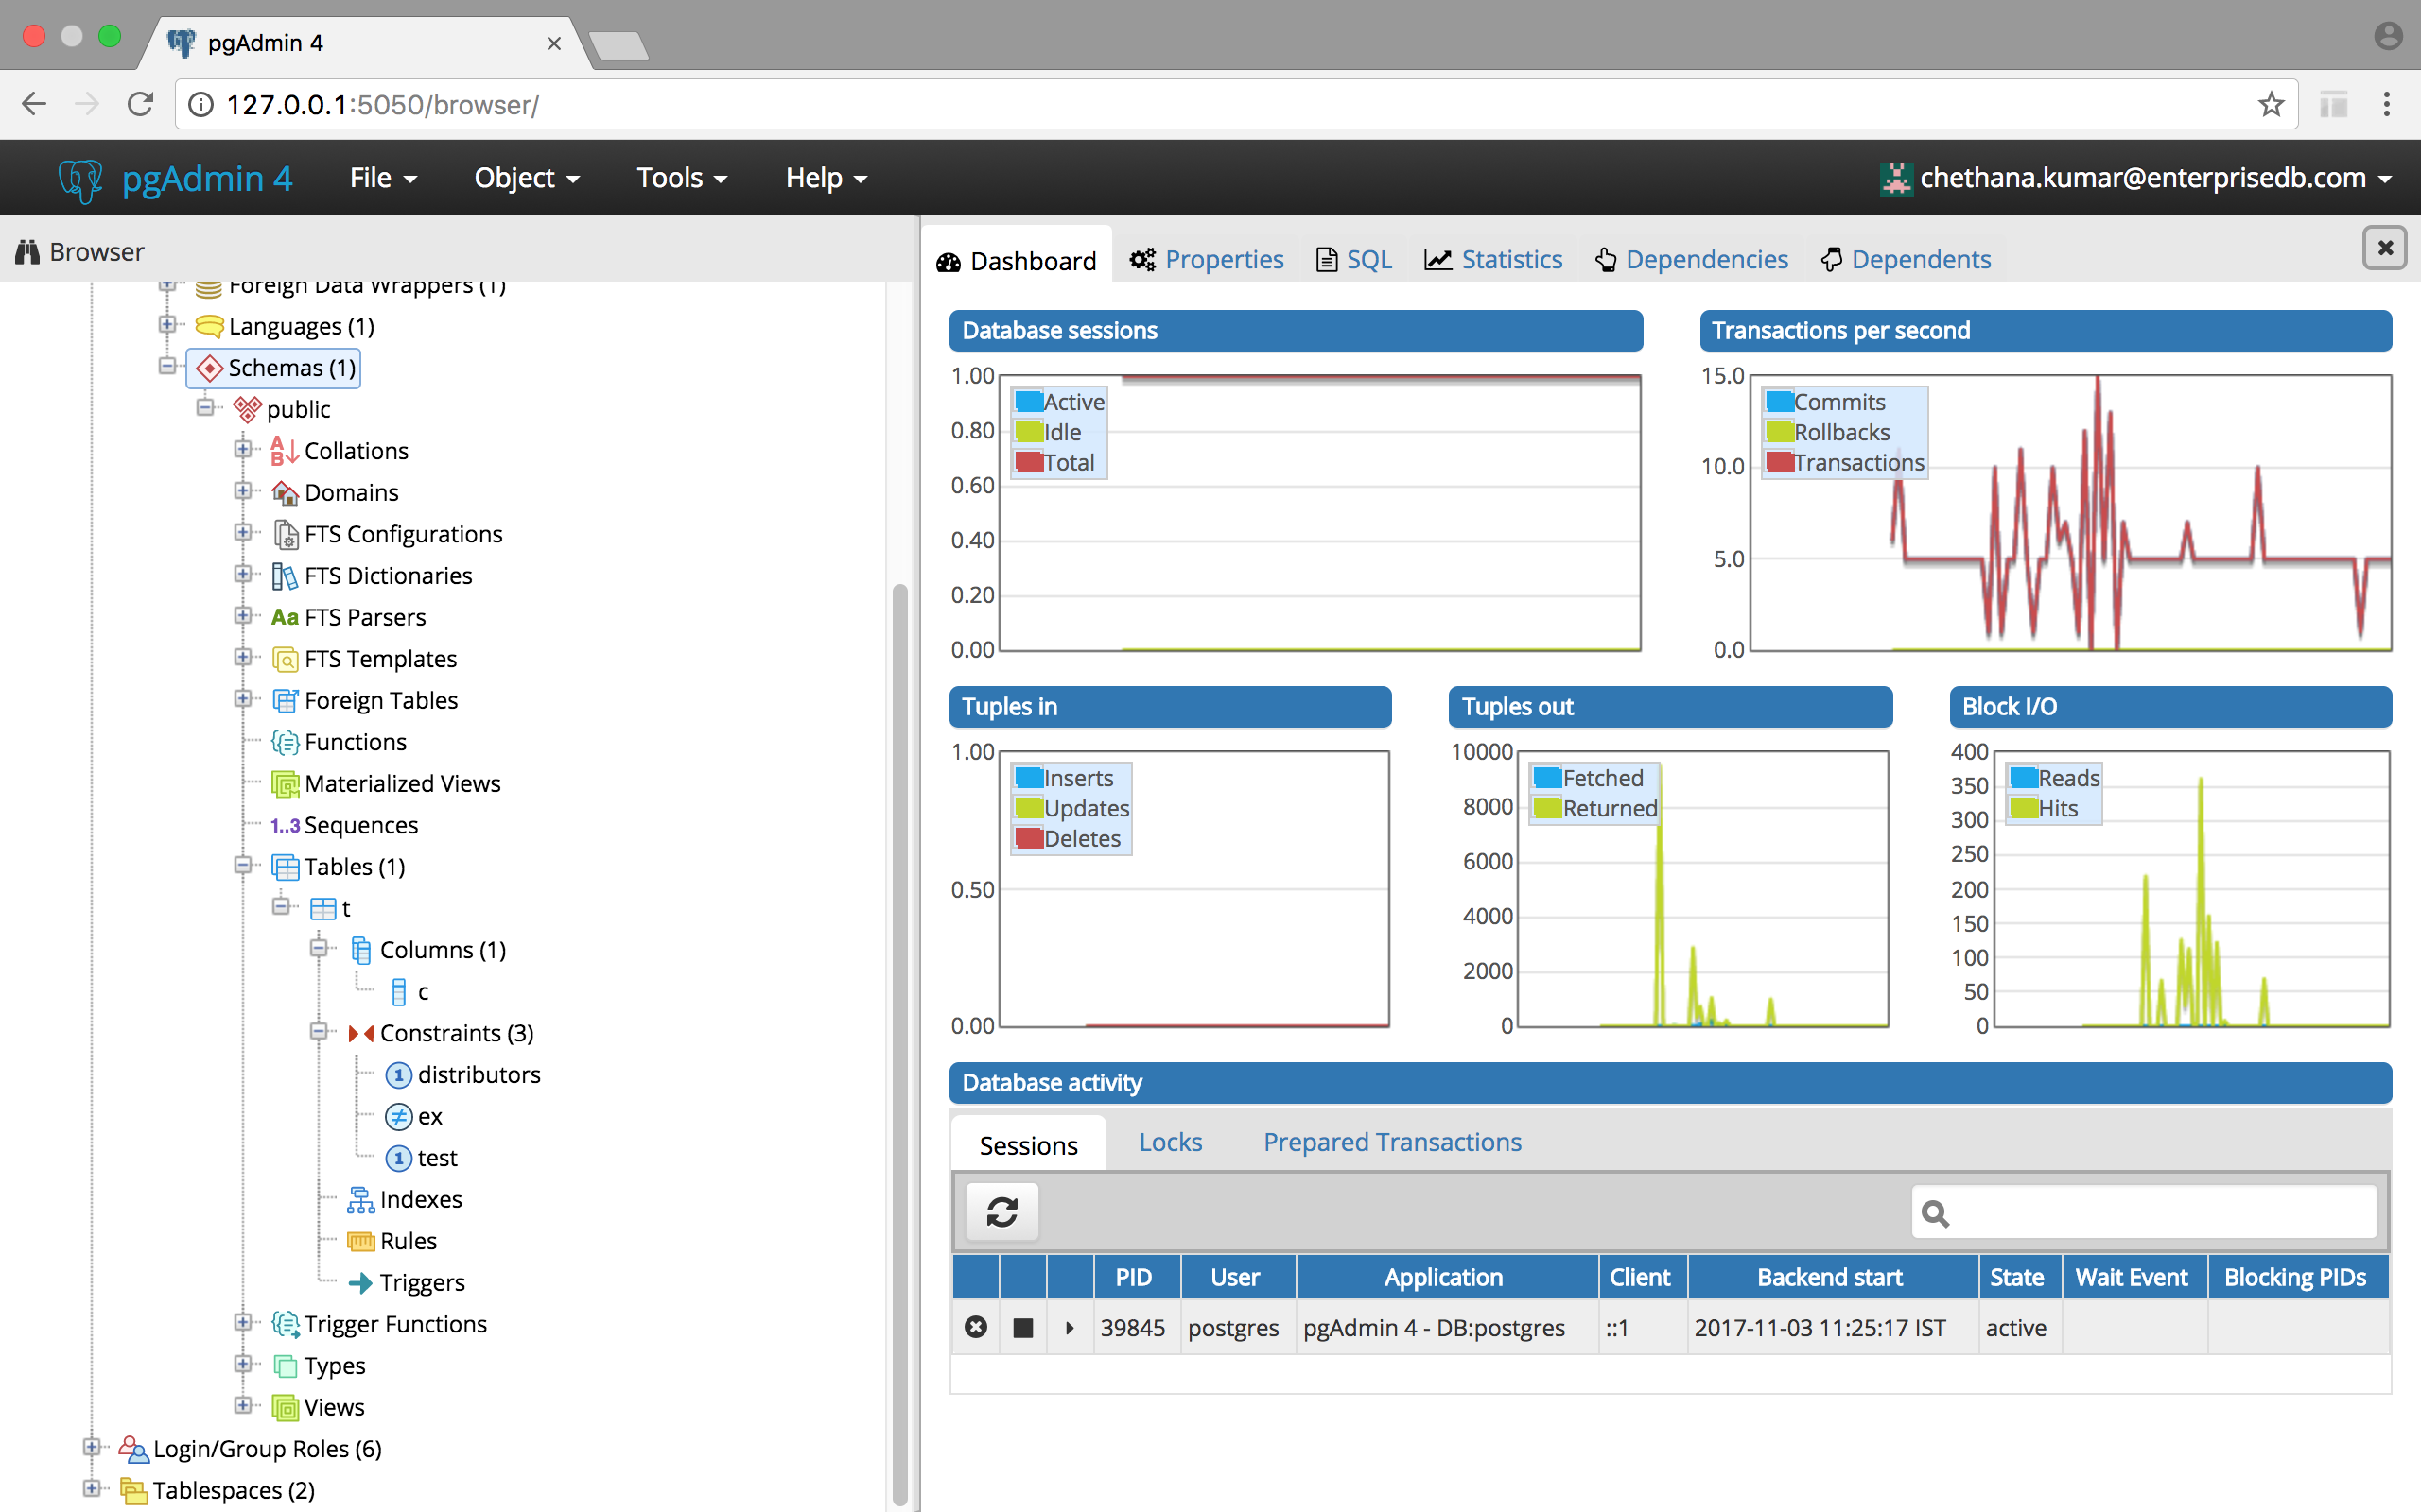2421x1512 pixels.
Task: Click the Triggers arrow icon
Action: [360, 1283]
